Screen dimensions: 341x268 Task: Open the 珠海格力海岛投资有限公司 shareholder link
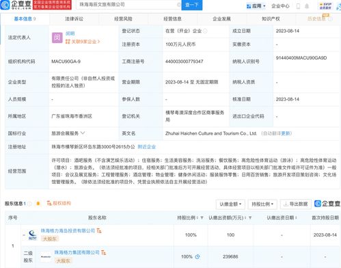[68, 230]
